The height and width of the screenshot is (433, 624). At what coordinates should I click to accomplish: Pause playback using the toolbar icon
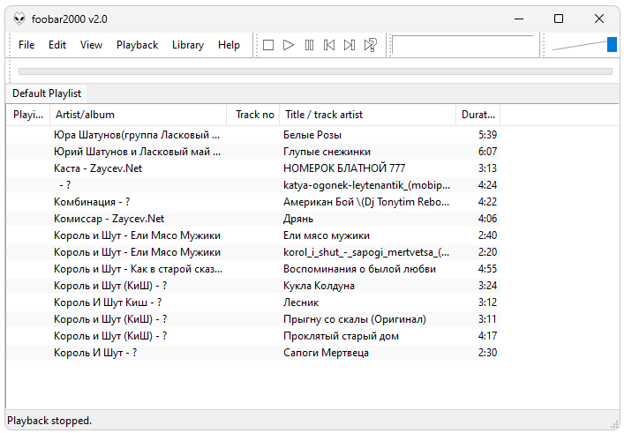pos(309,45)
